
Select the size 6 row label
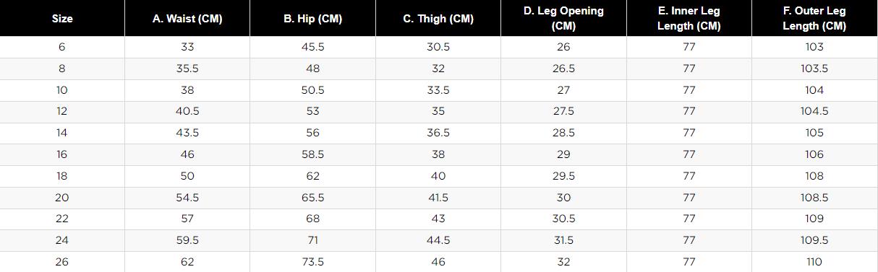(61, 47)
